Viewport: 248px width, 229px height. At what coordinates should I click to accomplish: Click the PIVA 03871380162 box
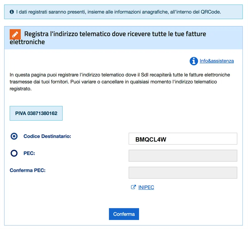point(36,113)
